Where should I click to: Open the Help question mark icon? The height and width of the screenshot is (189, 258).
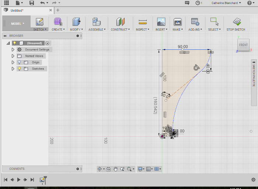click(250, 3)
